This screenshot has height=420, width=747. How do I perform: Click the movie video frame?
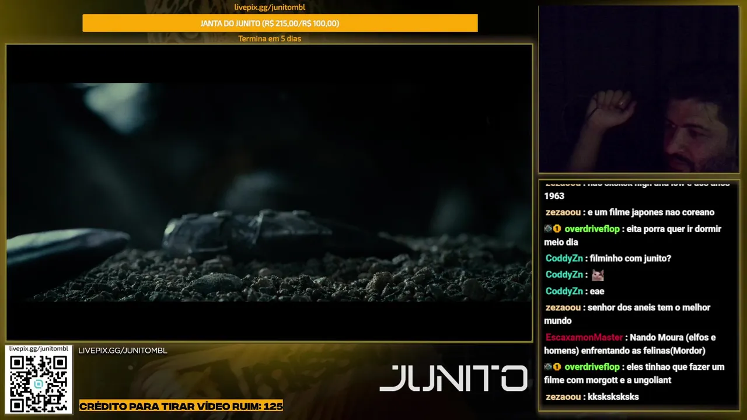click(x=269, y=193)
